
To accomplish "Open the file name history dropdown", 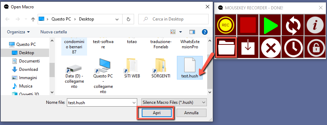I will (x=134, y=102).
